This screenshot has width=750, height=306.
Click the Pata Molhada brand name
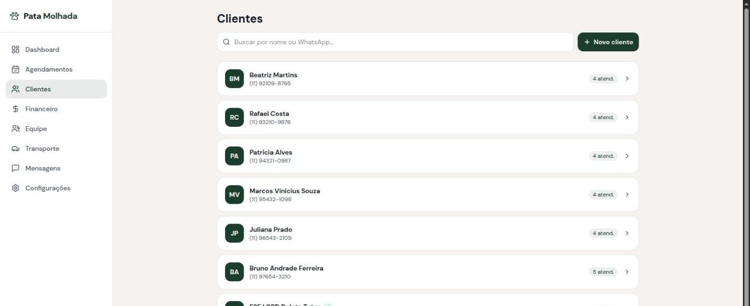pyautogui.click(x=50, y=16)
